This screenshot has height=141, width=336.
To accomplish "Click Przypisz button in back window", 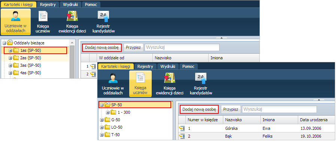I will pos(133,48).
